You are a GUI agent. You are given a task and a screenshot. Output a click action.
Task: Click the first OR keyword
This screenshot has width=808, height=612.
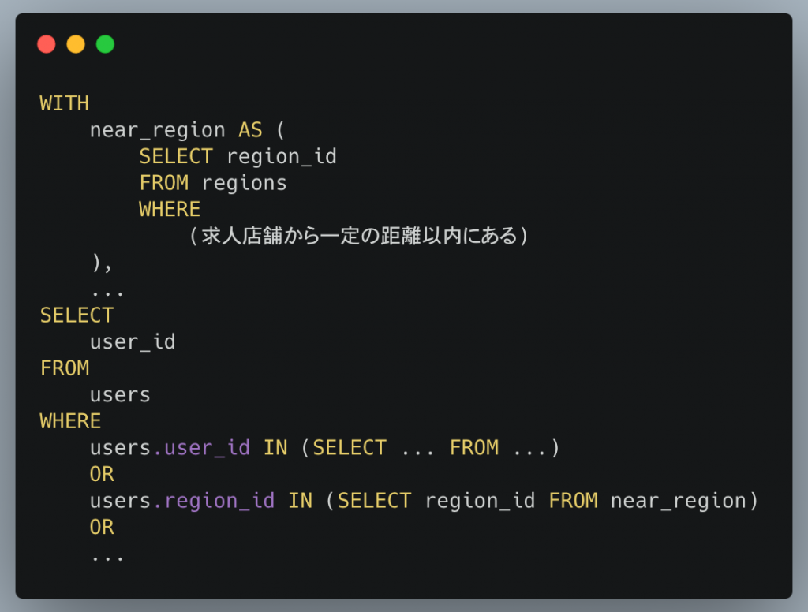pos(102,475)
